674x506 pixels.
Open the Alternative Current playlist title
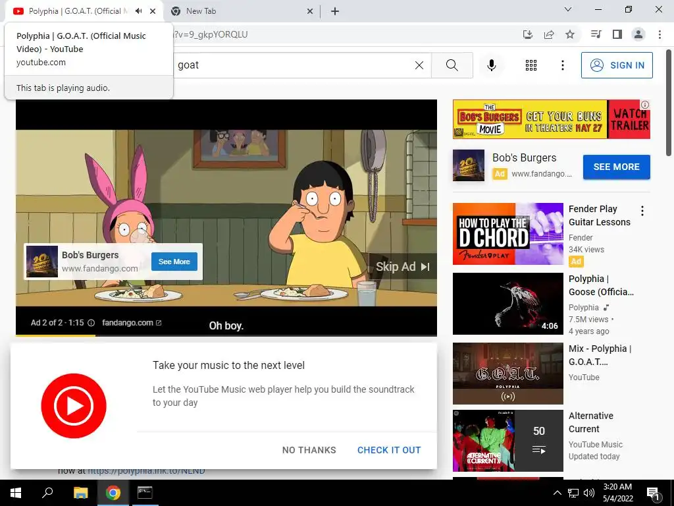590,422
